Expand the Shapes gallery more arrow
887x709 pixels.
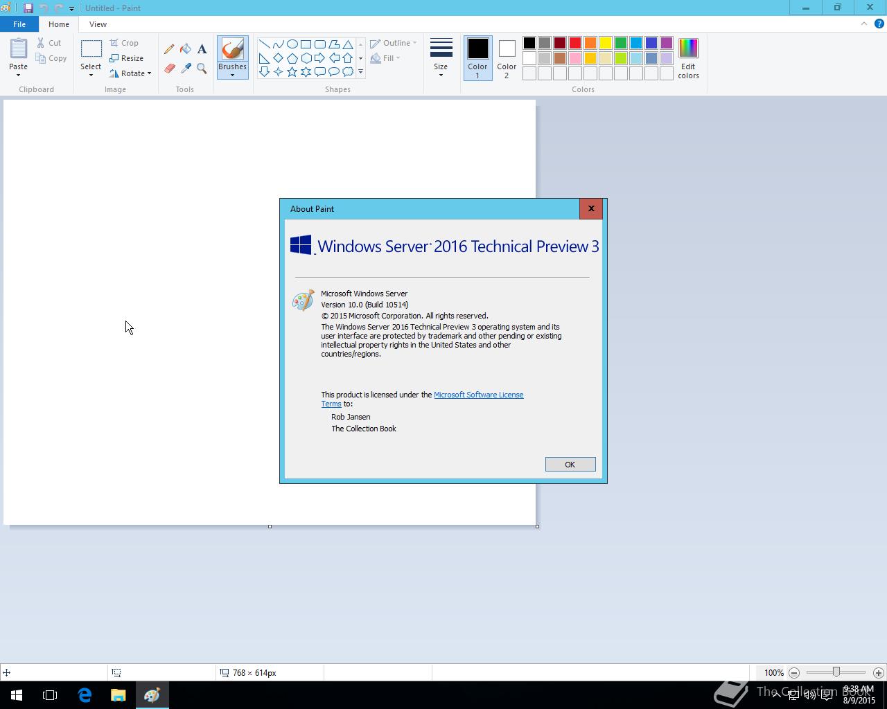coord(360,72)
